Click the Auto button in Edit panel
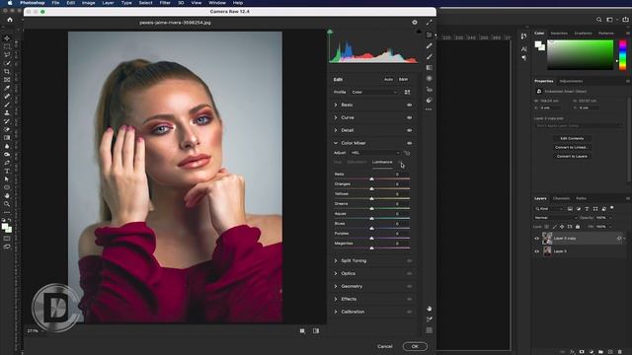This screenshot has height=355, width=632. (388, 80)
